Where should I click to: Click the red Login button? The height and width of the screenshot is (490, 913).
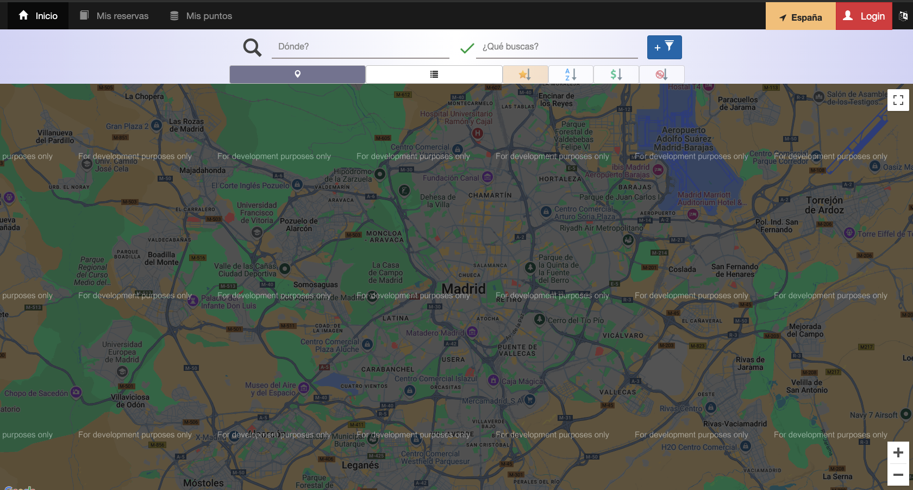coord(864,16)
